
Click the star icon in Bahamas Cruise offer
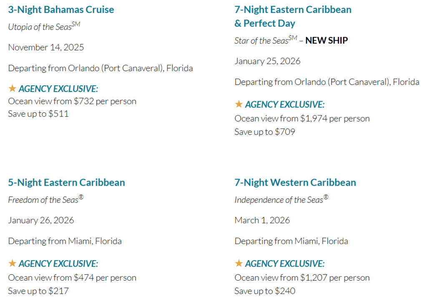click(x=12, y=88)
